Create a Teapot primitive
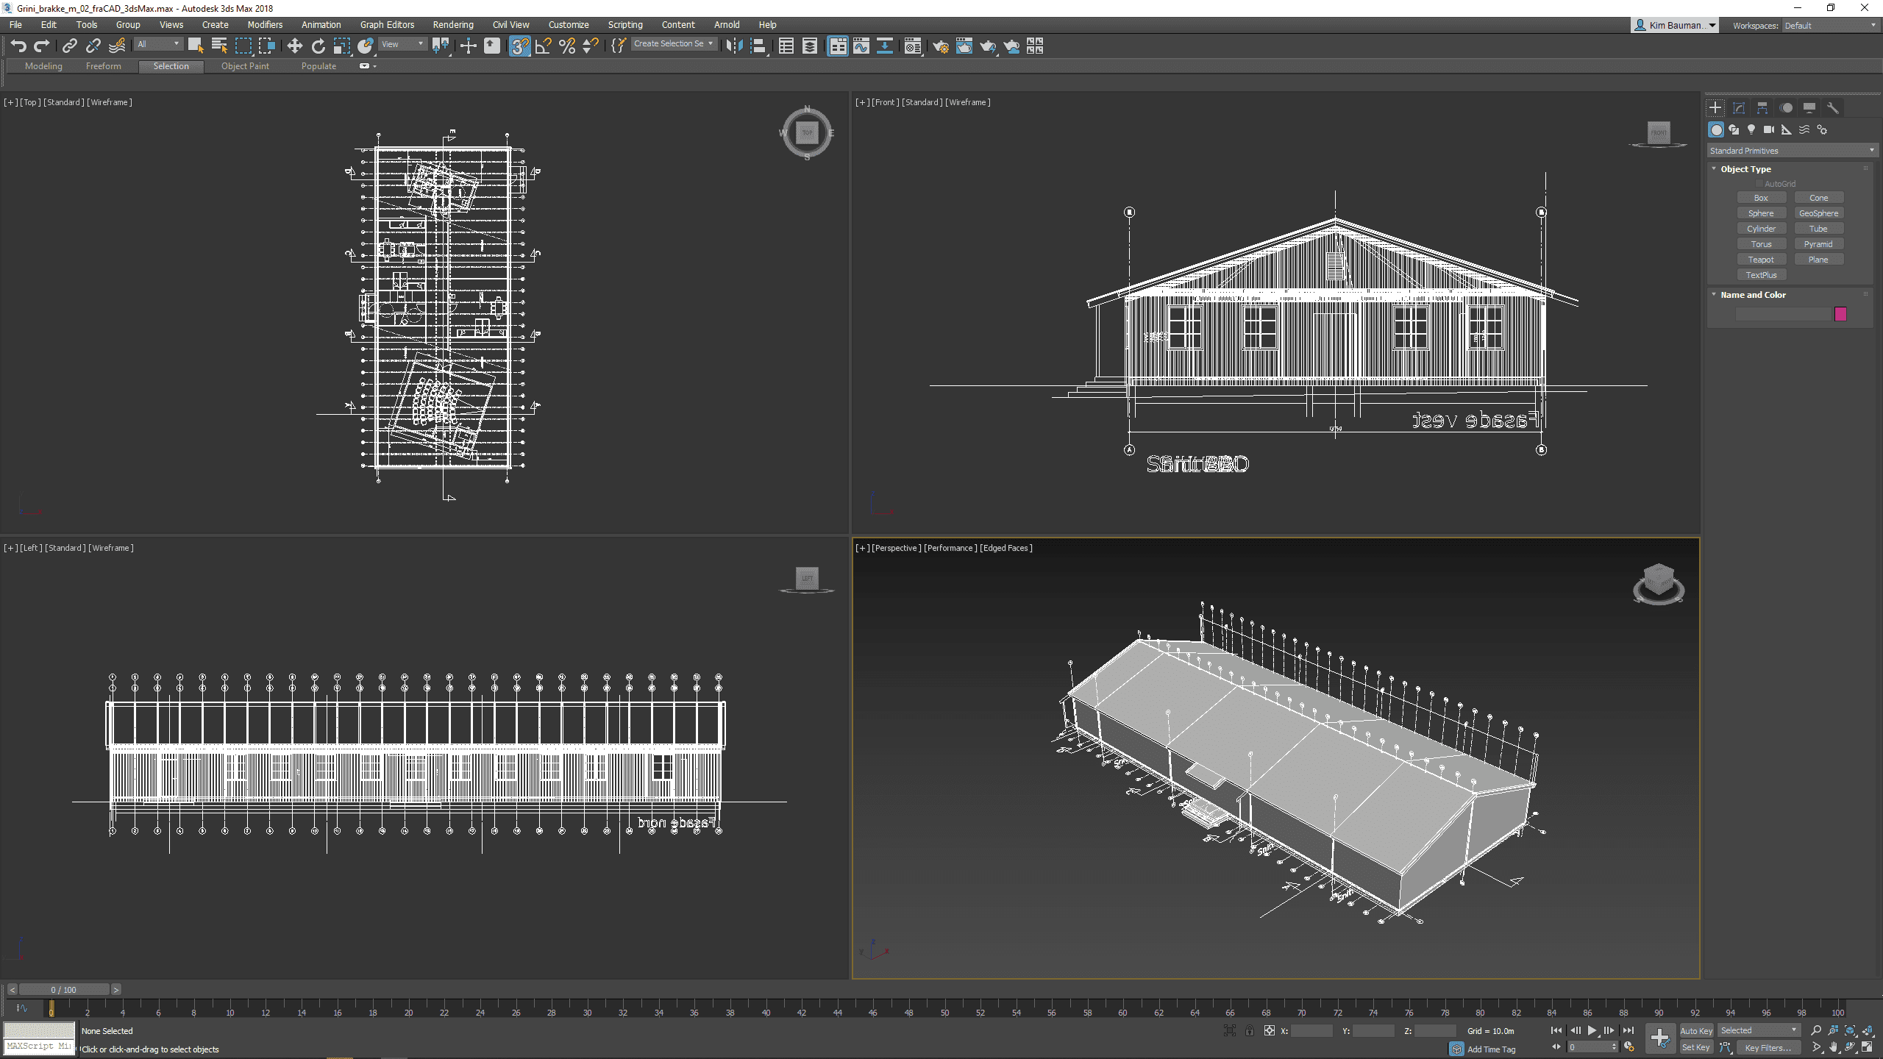The image size is (1883, 1059). tap(1761, 260)
